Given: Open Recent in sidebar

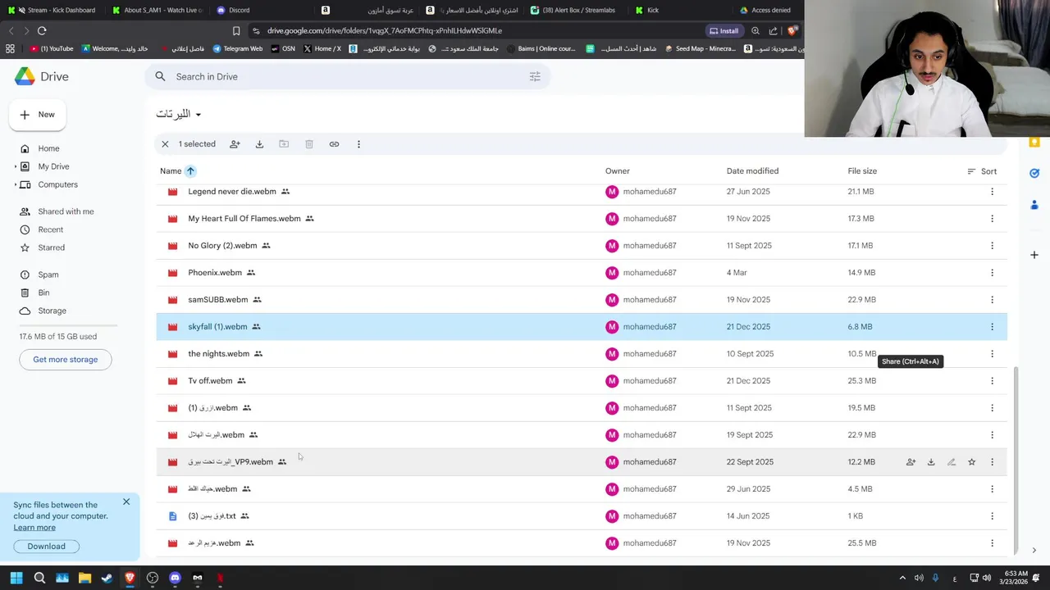Looking at the screenshot, I should click(x=50, y=229).
